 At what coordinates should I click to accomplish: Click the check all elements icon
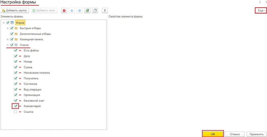87,10
